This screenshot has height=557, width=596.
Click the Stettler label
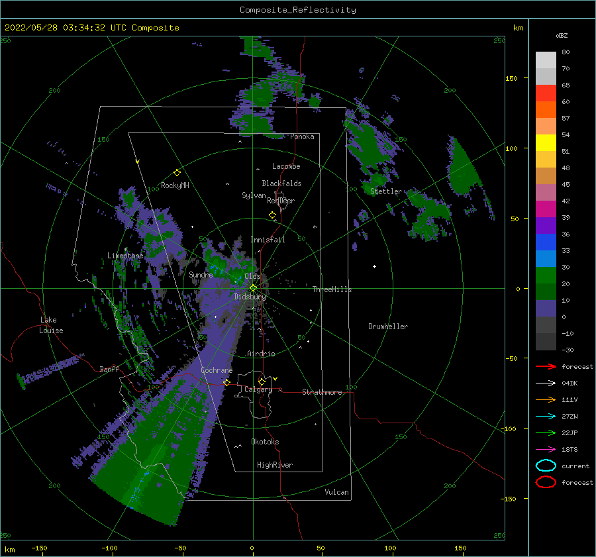pyautogui.click(x=386, y=191)
